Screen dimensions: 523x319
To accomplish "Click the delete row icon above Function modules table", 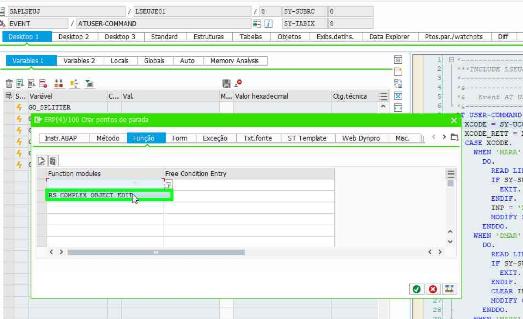I will (x=53, y=161).
